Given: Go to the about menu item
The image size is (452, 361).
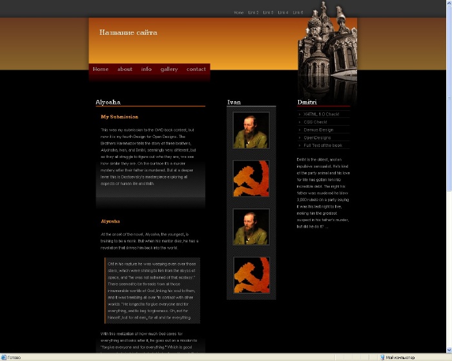Looking at the screenshot, I should point(125,69).
